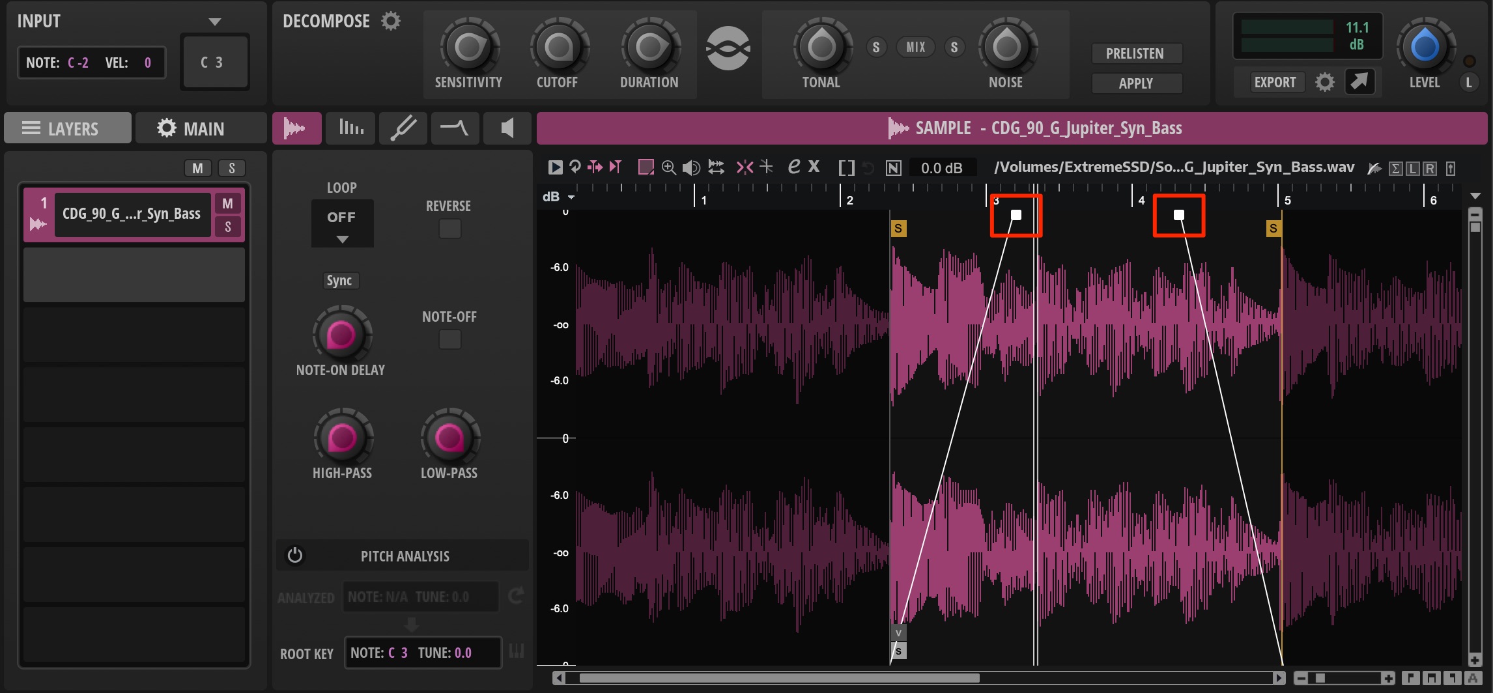The height and width of the screenshot is (693, 1493).
Task: Click the Normalize N icon
Action: (893, 168)
